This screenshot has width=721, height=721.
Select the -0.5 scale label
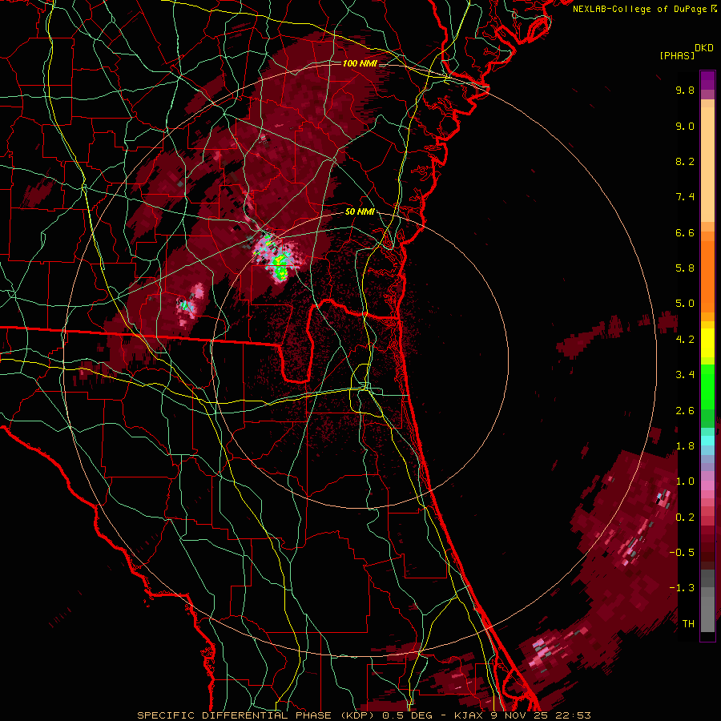point(682,553)
